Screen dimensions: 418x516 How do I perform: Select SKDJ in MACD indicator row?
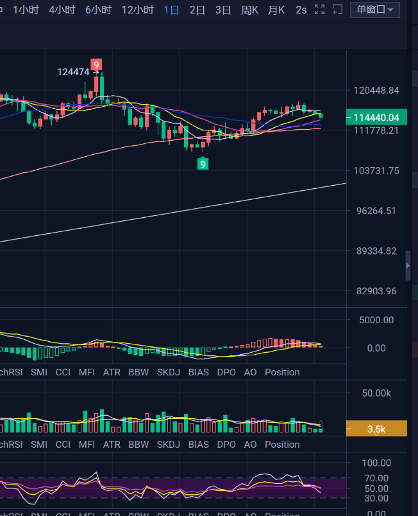point(169,372)
